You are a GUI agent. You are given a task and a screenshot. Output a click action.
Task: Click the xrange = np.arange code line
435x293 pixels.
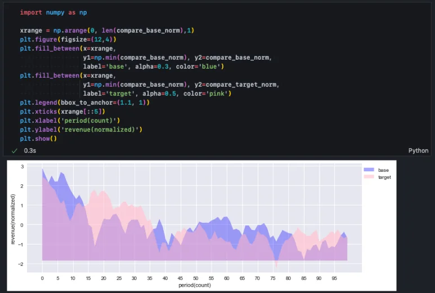(107, 30)
